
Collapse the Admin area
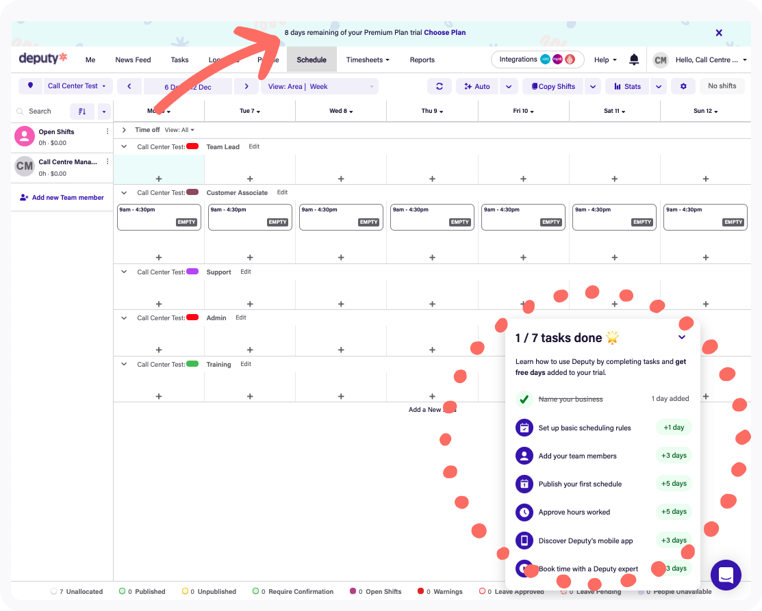124,318
